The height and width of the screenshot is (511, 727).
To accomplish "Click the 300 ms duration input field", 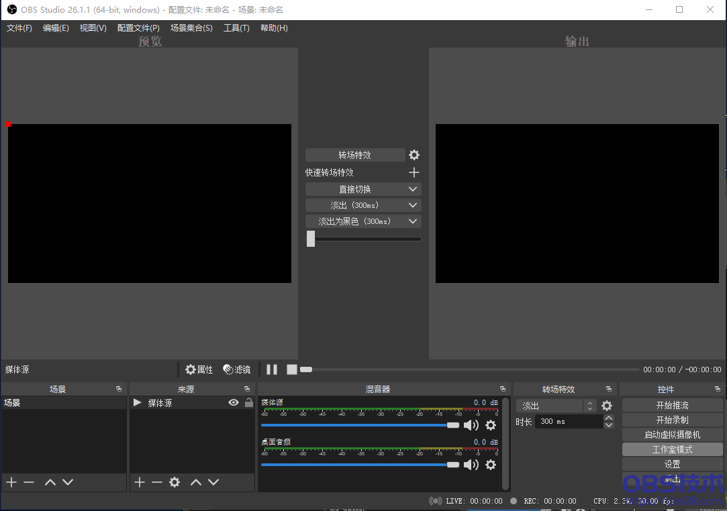I will (x=569, y=421).
